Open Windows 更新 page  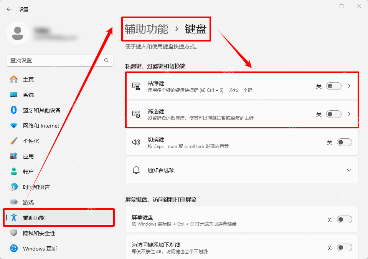click(60, 248)
